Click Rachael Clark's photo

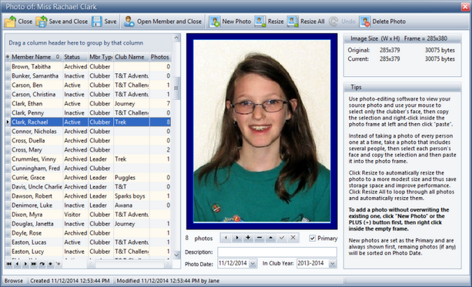coord(262,131)
